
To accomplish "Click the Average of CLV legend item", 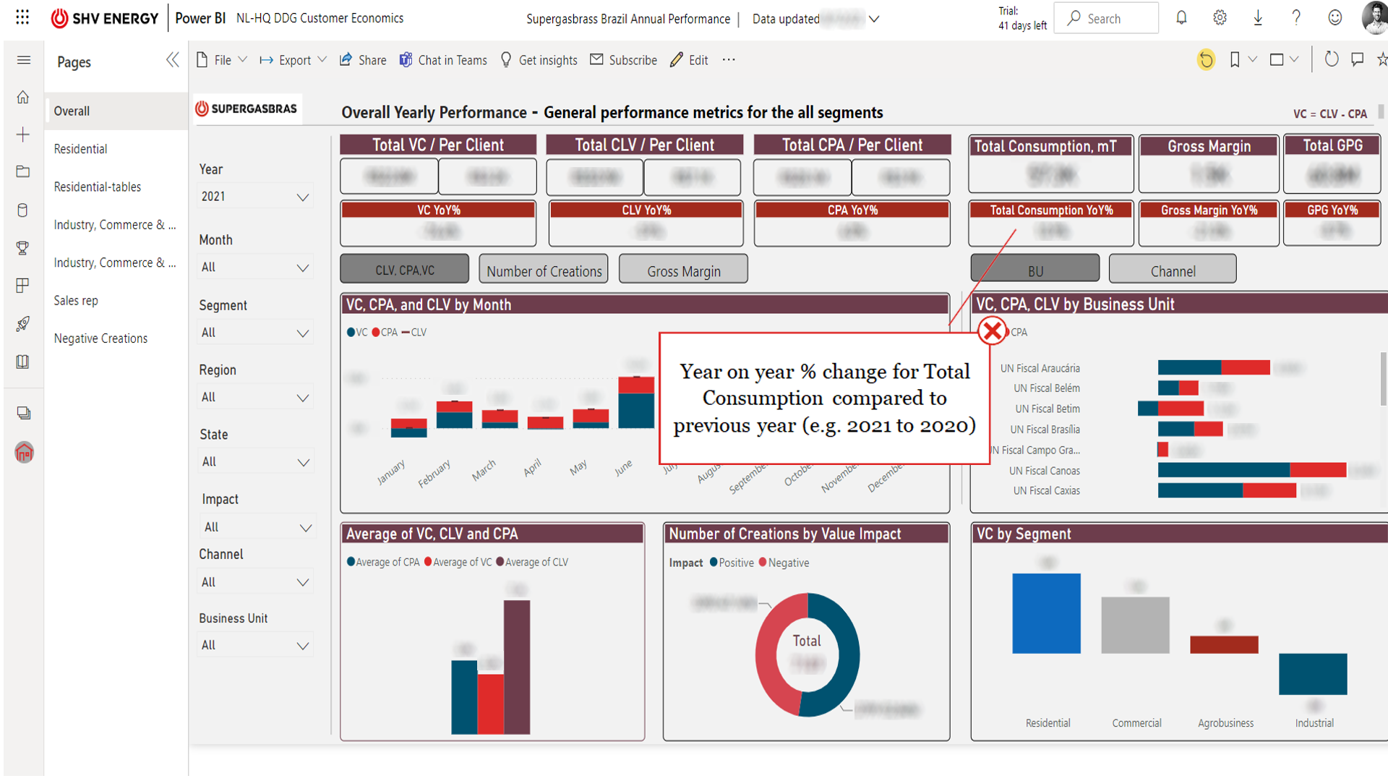I will 532,562.
